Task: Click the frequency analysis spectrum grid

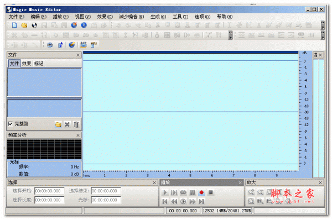Action: (x=44, y=149)
